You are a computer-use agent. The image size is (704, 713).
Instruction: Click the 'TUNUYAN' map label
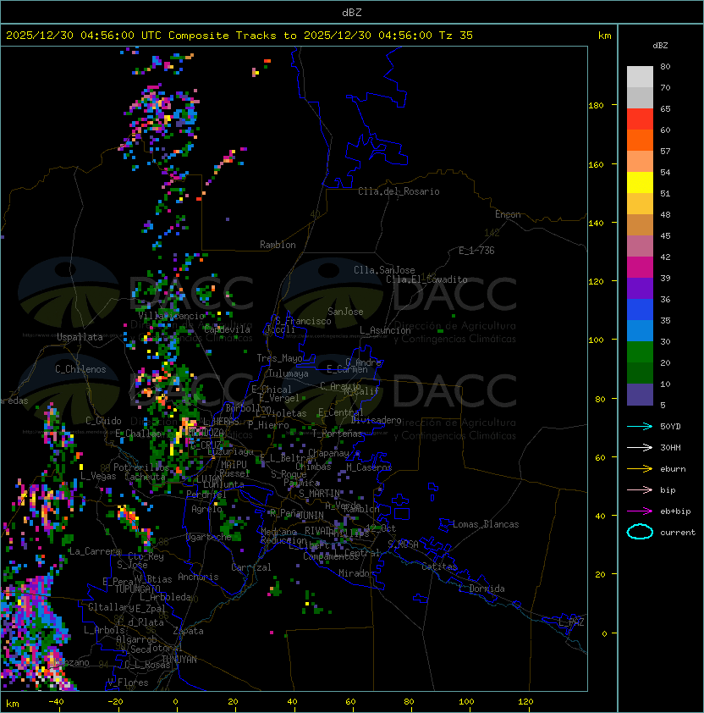click(x=179, y=660)
